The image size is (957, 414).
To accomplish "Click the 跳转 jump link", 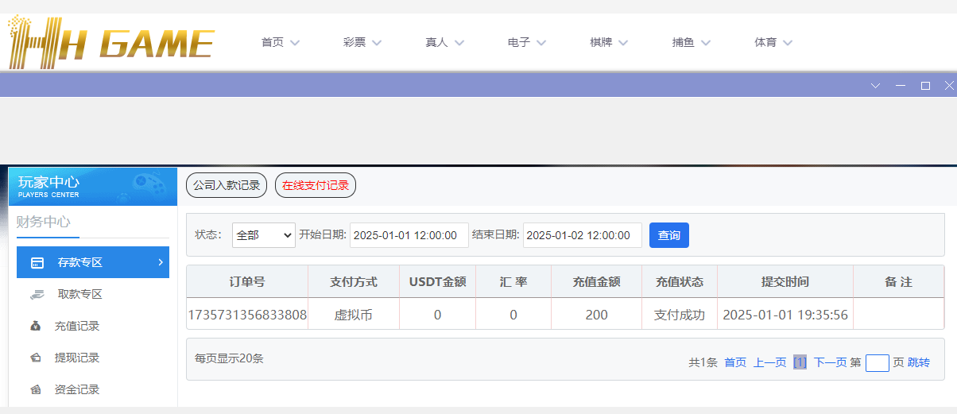I will [x=918, y=362].
